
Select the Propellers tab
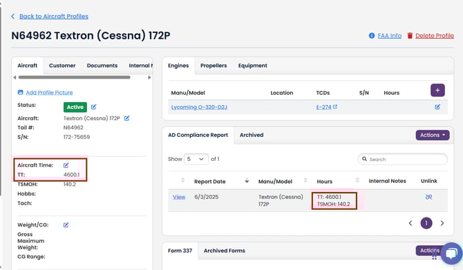(x=214, y=66)
